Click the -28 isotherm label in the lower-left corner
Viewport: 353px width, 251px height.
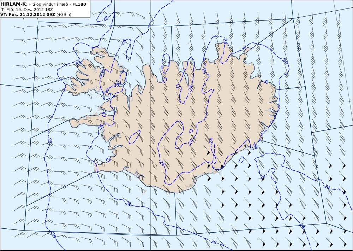[x=53, y=235]
